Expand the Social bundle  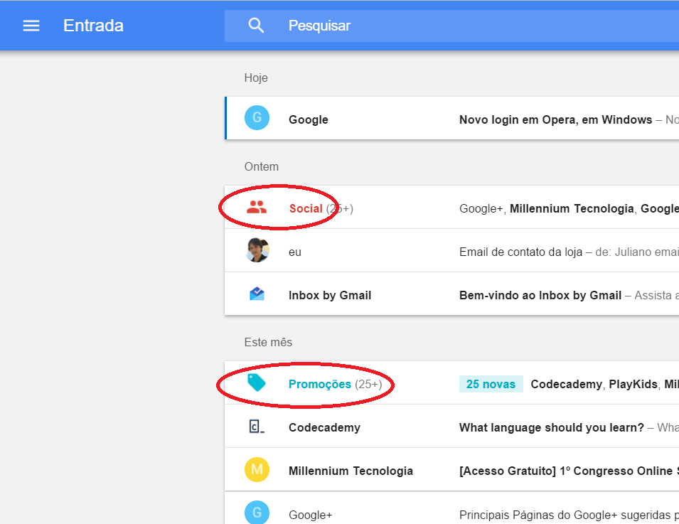point(451,207)
